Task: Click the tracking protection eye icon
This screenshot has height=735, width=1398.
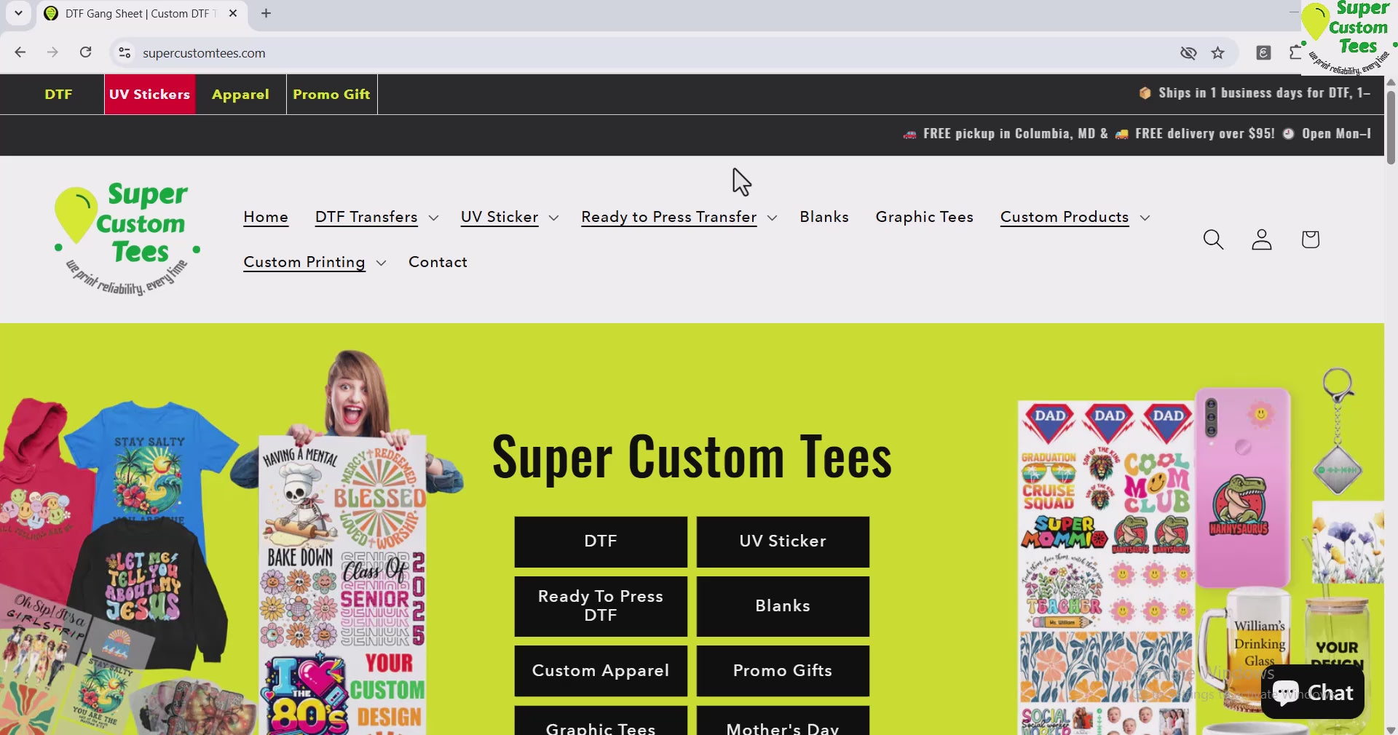Action: (x=1188, y=52)
